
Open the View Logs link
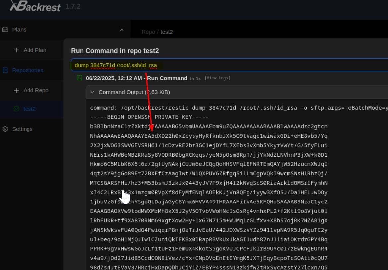(218, 78)
